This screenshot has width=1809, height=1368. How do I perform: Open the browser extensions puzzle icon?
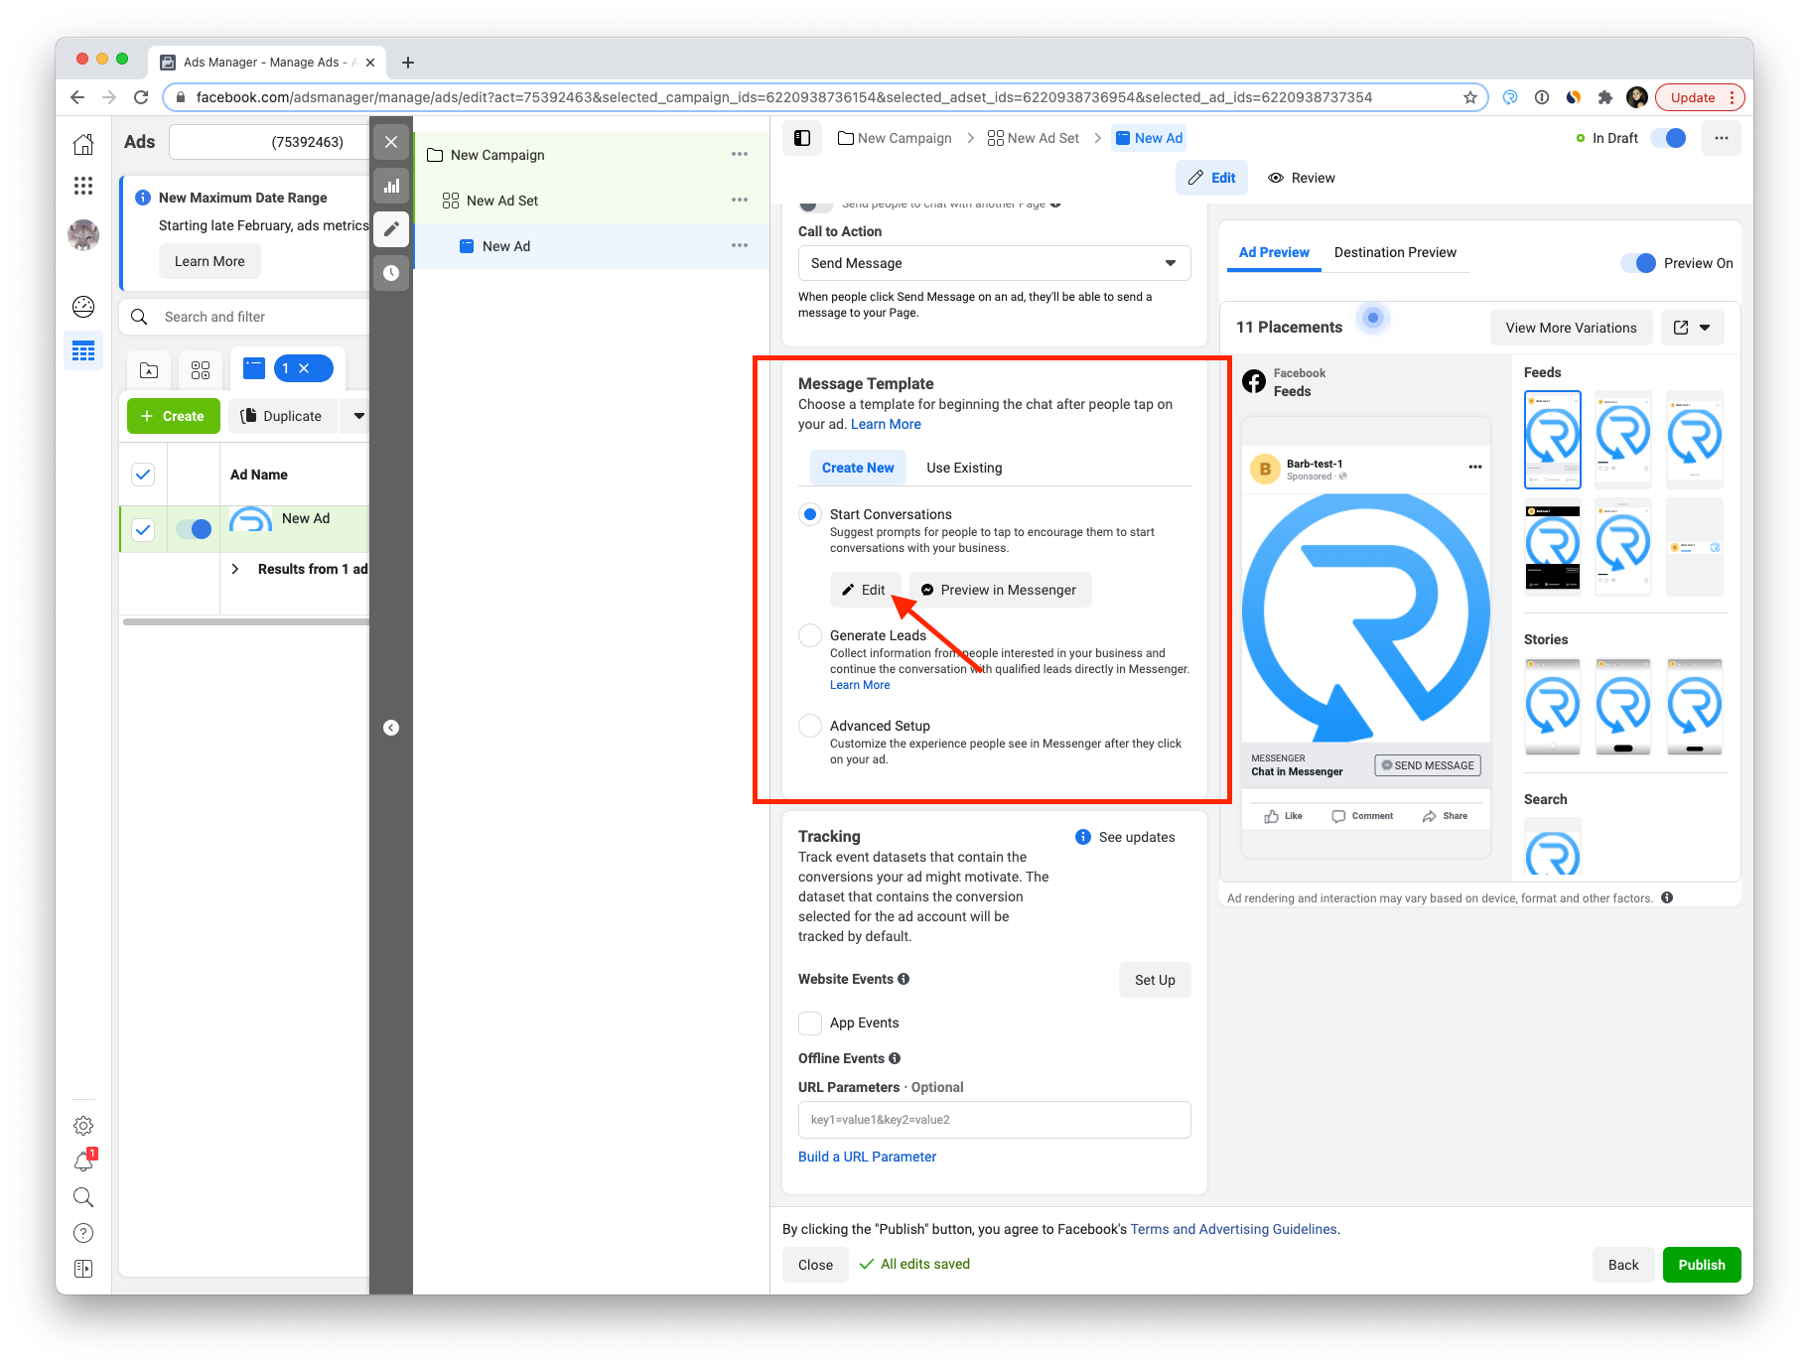pyautogui.click(x=1605, y=97)
